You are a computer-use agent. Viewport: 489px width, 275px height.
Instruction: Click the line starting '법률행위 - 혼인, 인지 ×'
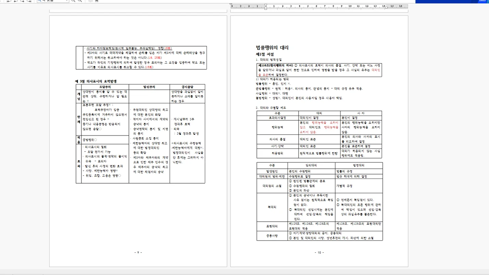pos(273,84)
